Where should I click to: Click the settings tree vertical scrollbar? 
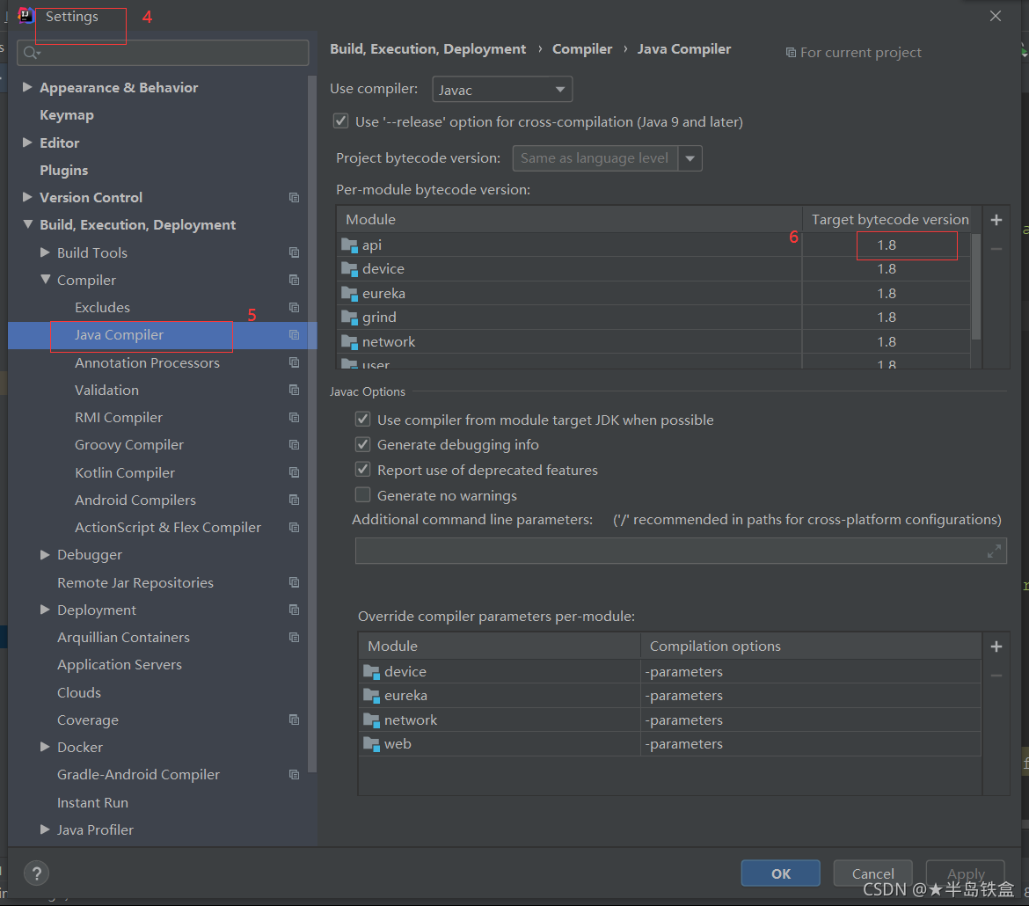tap(311, 425)
